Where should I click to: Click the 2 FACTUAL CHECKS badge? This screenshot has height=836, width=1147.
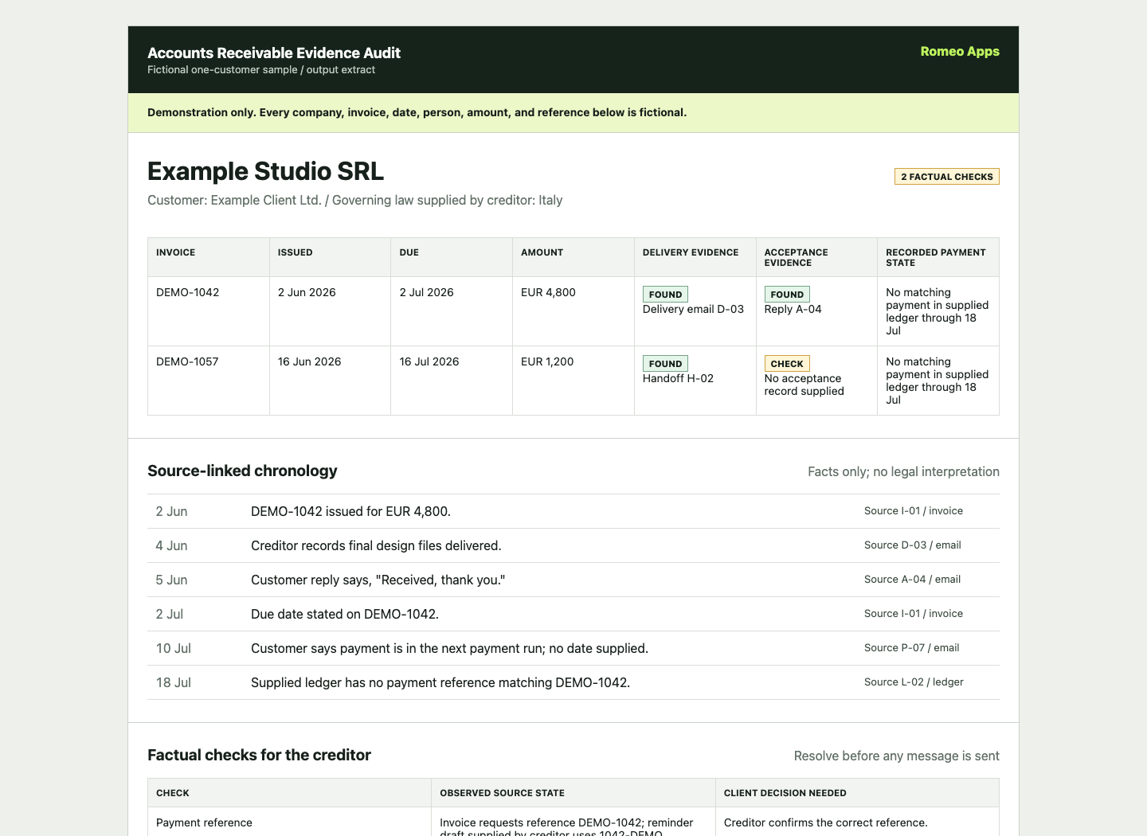point(947,177)
